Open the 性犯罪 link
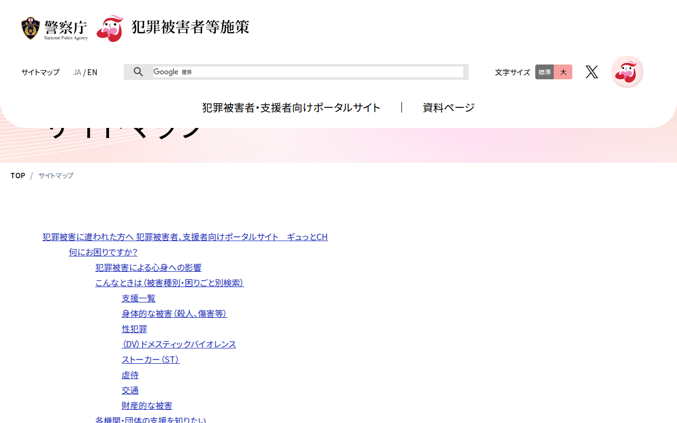 (x=134, y=329)
